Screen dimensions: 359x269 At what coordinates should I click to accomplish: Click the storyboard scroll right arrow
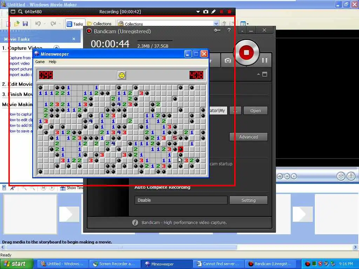[355, 247]
